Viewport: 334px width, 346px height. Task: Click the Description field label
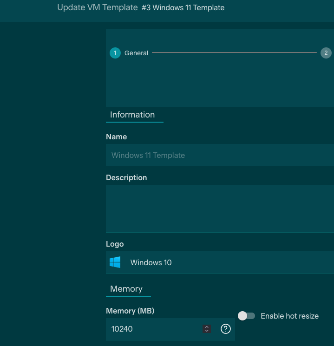click(x=126, y=177)
